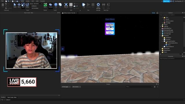185x104 pixels.
Task: Click the new file icon in quick access bar
Action: tap(6, 1)
